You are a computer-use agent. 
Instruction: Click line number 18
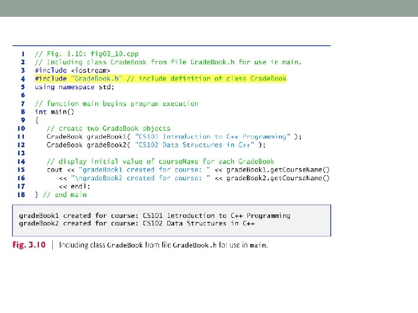pos(21,195)
